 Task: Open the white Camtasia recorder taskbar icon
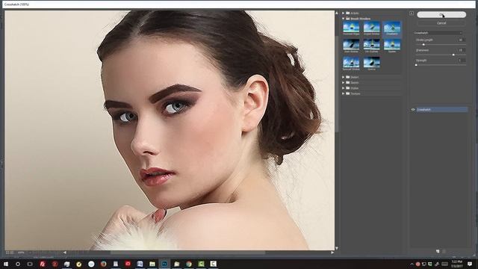tap(213, 264)
